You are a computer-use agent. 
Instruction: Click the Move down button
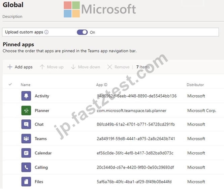(86, 67)
